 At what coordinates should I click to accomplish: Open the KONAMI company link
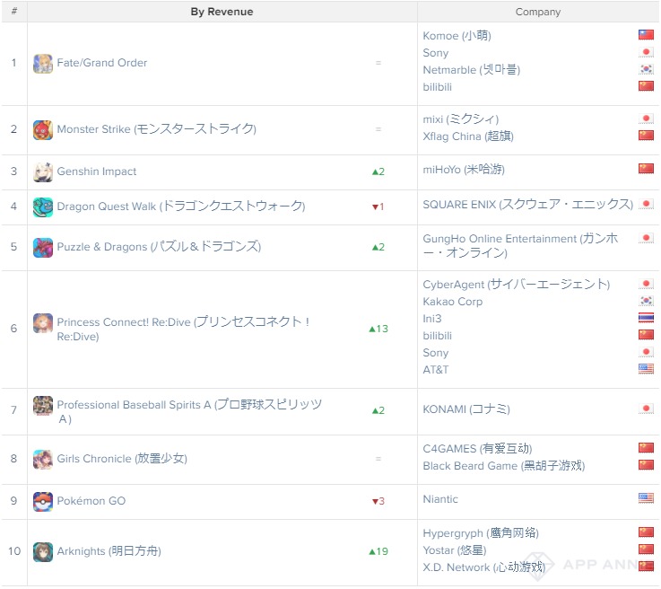point(466,409)
